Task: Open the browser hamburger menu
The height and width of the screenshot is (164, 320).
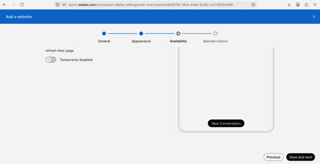Action: (315, 4)
